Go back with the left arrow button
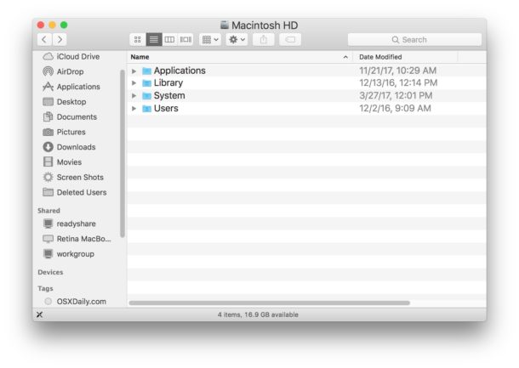The height and width of the screenshot is (368, 519). pyautogui.click(x=44, y=39)
